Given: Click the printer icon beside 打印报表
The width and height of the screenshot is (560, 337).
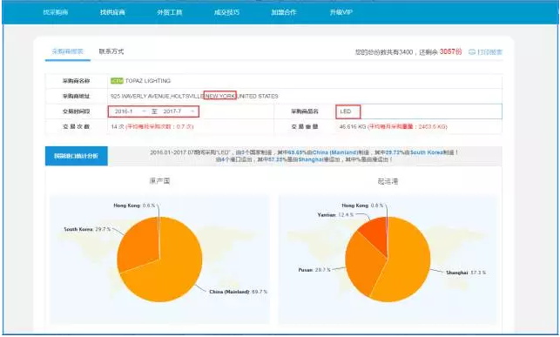Looking at the screenshot, I should click(472, 52).
